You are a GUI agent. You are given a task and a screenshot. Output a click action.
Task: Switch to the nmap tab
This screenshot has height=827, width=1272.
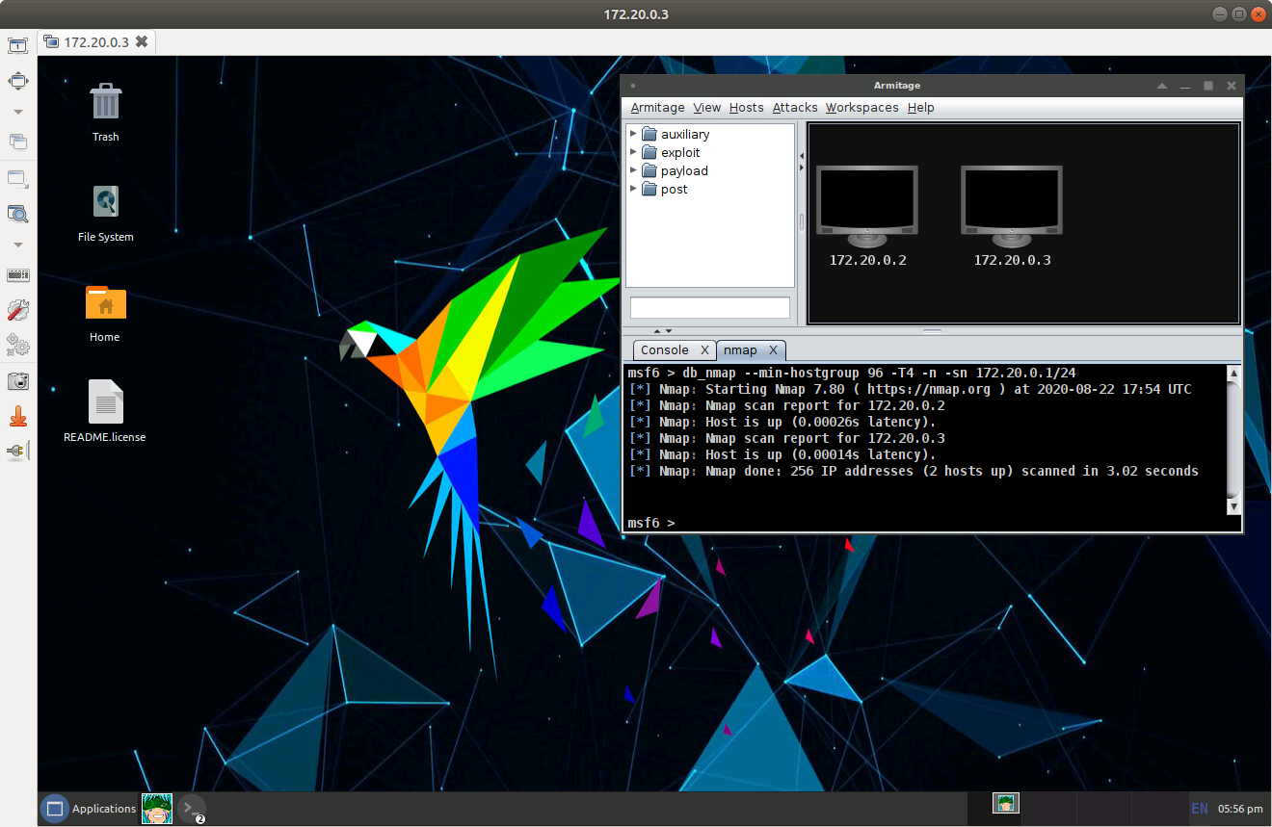point(741,350)
